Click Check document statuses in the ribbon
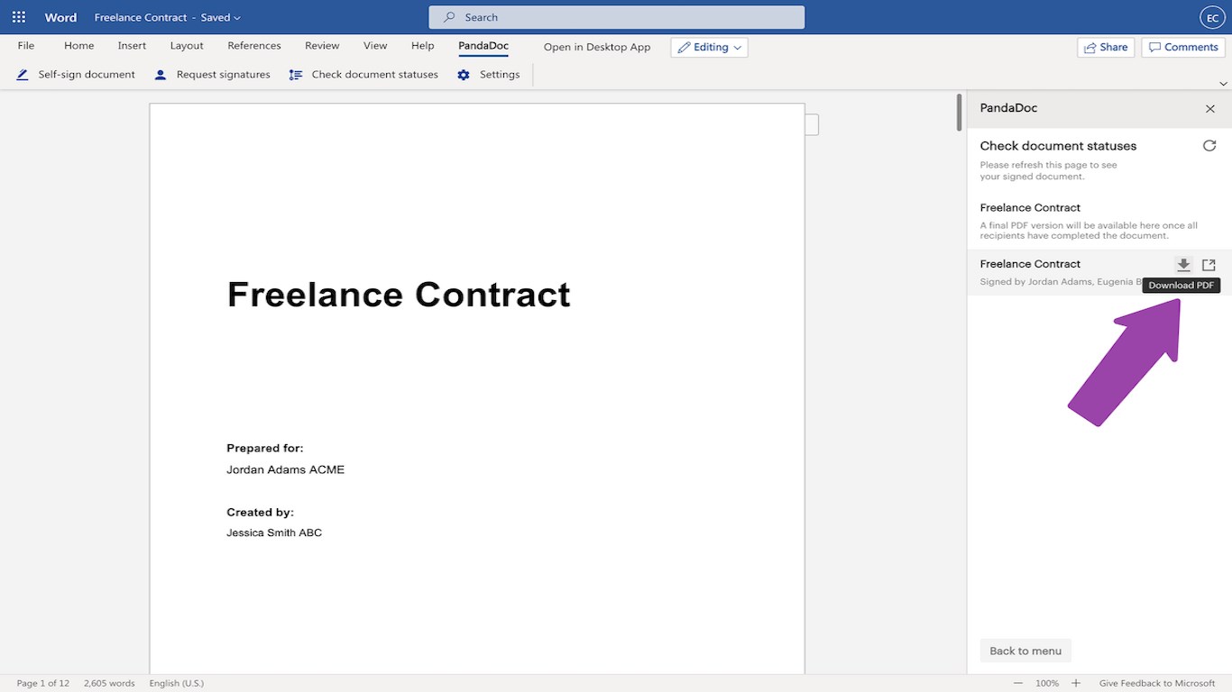This screenshot has height=692, width=1232. click(x=363, y=75)
